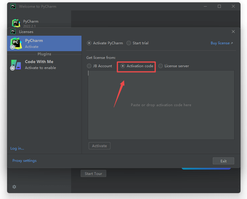Switch to License server option
Screen dimensions: 247x199
pos(161,66)
